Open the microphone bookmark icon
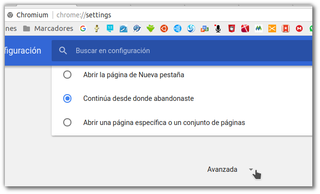 click(x=218, y=28)
